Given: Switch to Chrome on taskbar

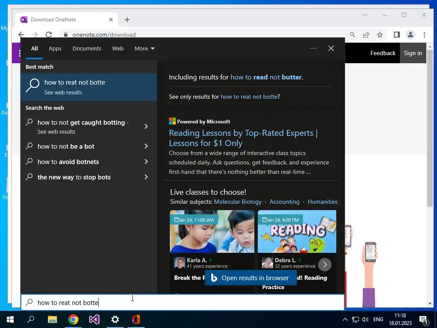Looking at the screenshot, I should point(73,319).
